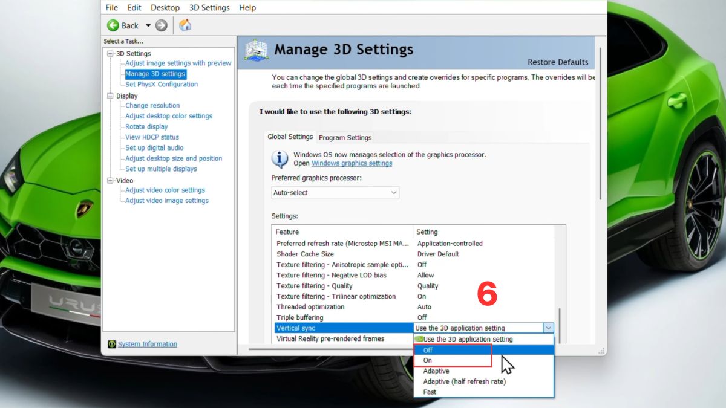The image size is (726, 408).
Task: Switch to the Program Settings tab
Action: point(345,137)
